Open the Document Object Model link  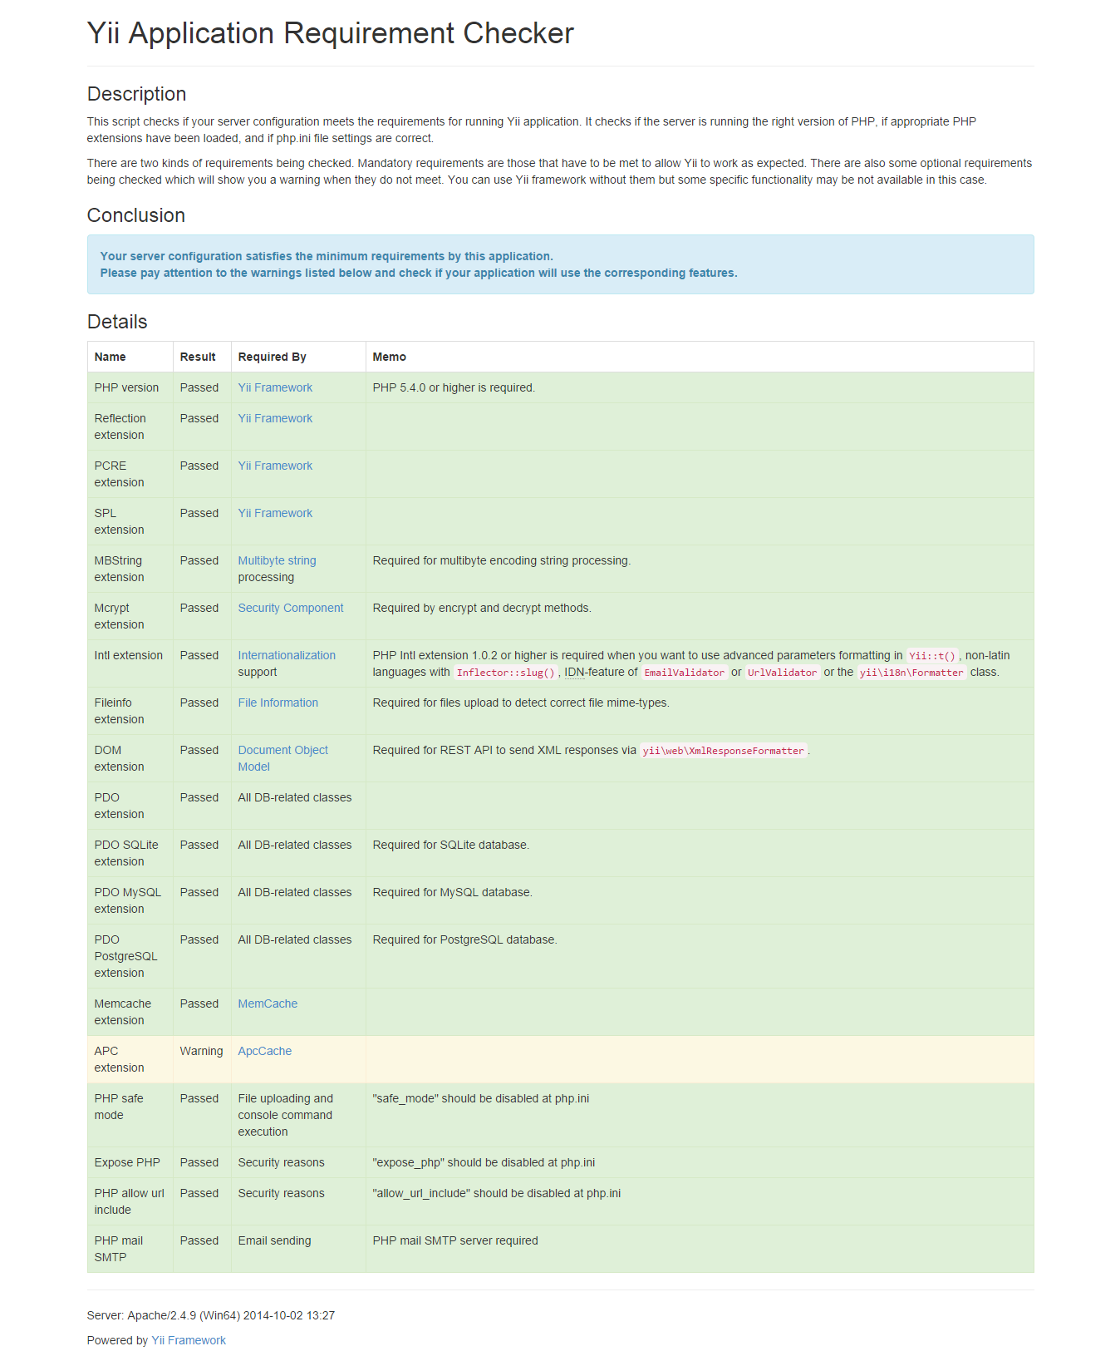click(283, 758)
